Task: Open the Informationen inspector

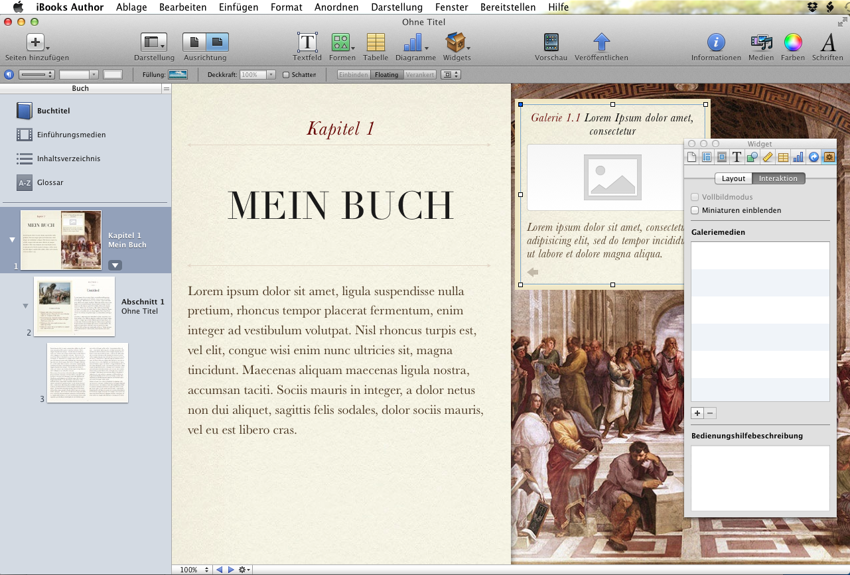Action: [x=715, y=43]
